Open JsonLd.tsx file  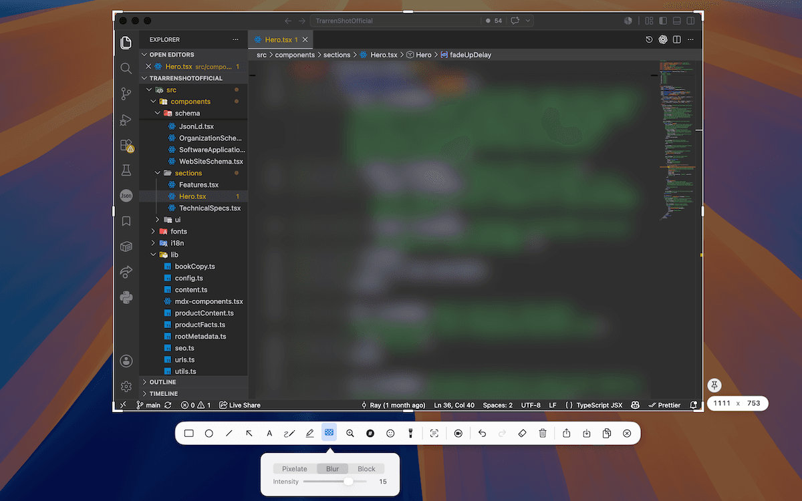coord(196,126)
